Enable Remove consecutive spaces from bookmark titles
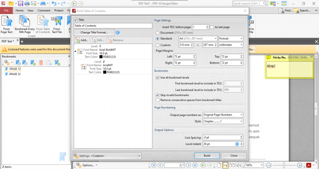Viewport: 319px width, 169px height. pyautogui.click(x=157, y=100)
